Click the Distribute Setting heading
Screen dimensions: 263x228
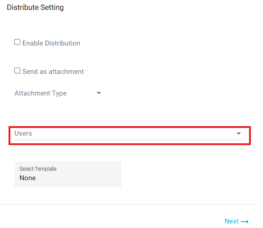(x=35, y=7)
